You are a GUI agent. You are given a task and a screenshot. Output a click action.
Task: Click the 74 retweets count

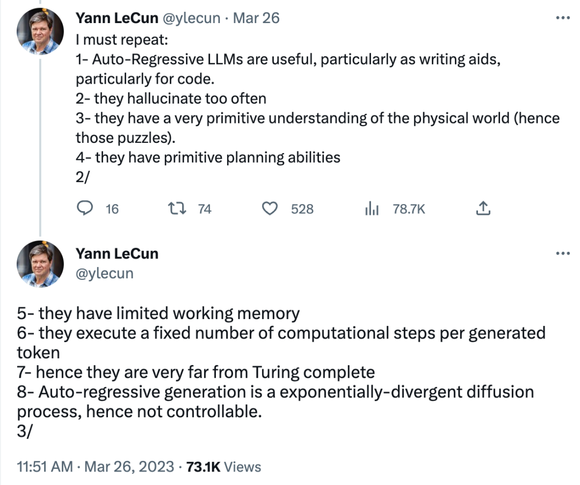point(205,209)
